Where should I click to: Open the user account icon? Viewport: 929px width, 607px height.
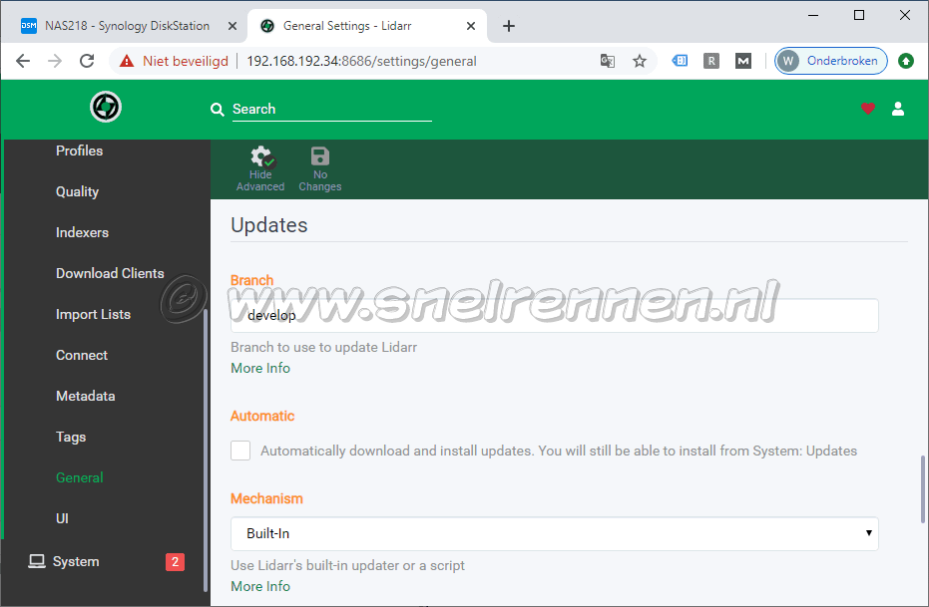[x=898, y=109]
